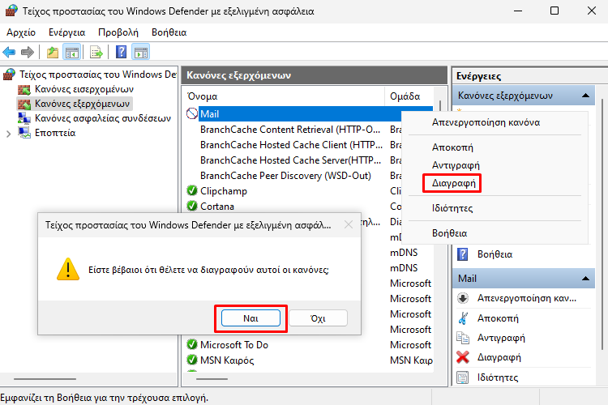The width and height of the screenshot is (608, 405).
Task: Choose Βοήθεια in the context menu
Action: 449,233
